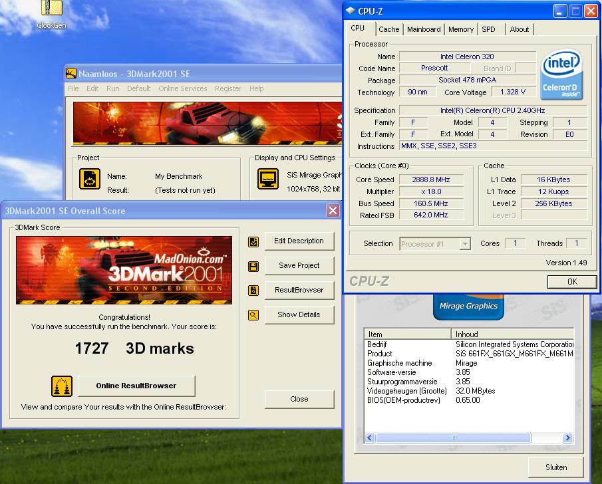Select the Bedrijf row in SiS list
Image resolution: width=602 pixels, height=484 pixels.
pos(469,344)
